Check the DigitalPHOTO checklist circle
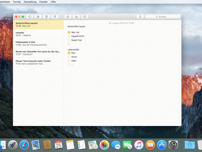 [69, 36]
